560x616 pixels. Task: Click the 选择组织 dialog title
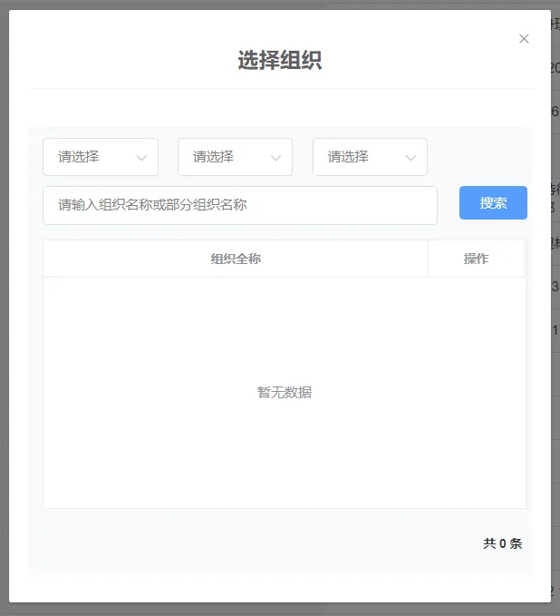(280, 60)
